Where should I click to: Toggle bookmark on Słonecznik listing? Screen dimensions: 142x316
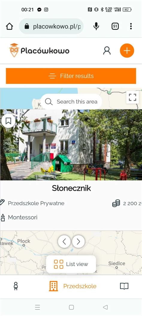click(x=8, y=121)
